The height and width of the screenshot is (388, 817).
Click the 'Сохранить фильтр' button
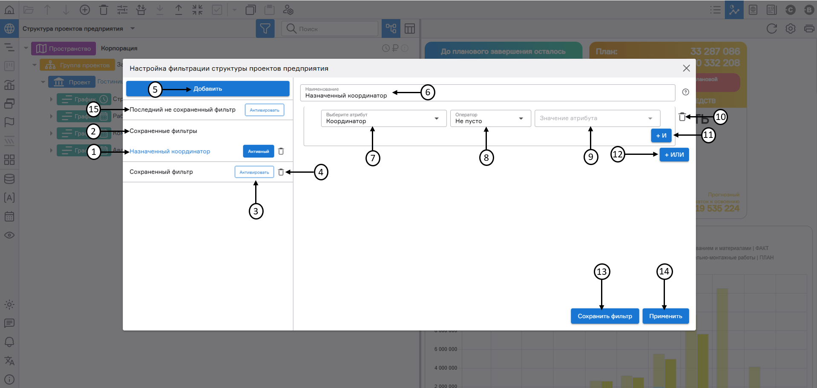pyautogui.click(x=604, y=316)
